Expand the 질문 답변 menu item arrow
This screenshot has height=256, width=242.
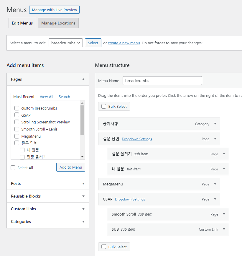[215, 139]
